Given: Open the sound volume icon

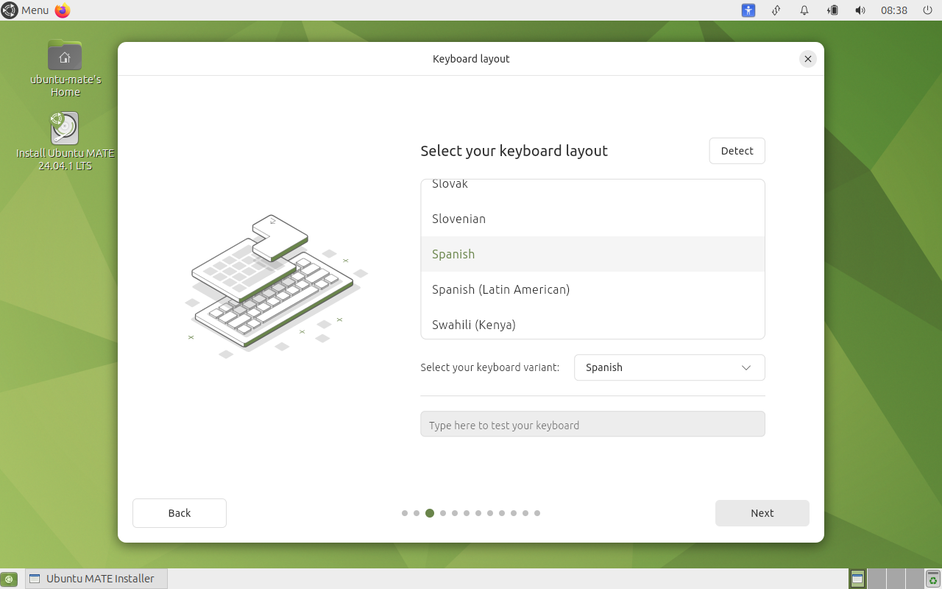Looking at the screenshot, I should click(860, 10).
